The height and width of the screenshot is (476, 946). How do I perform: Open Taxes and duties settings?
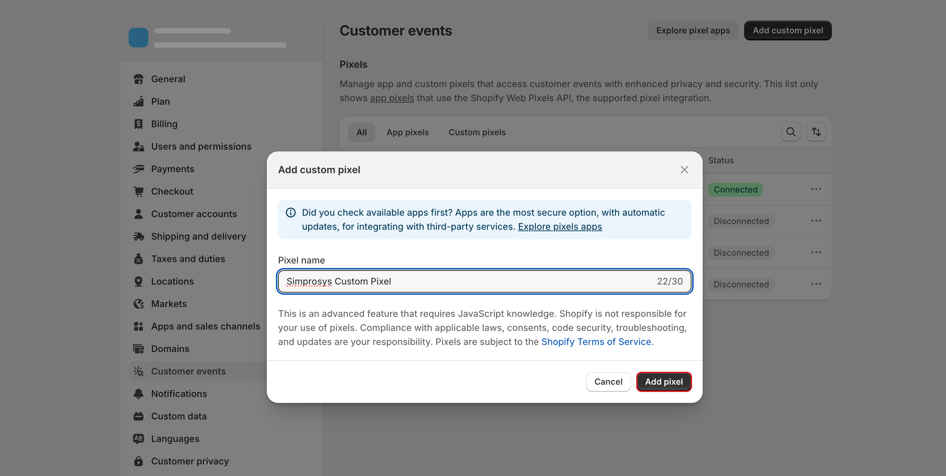coord(188,259)
